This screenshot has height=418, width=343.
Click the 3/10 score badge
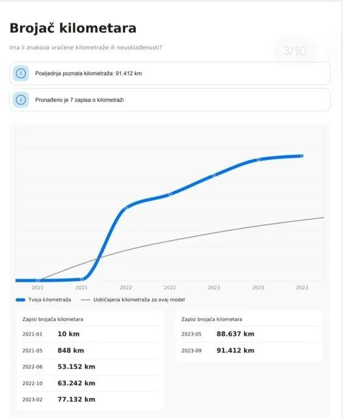pos(295,51)
